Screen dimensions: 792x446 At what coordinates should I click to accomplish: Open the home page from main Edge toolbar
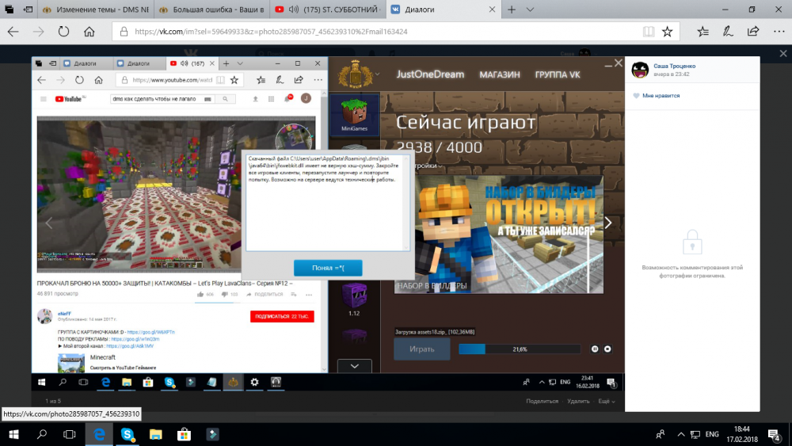coord(89,32)
